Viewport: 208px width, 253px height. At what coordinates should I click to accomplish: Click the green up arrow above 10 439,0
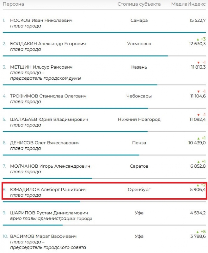(198, 138)
